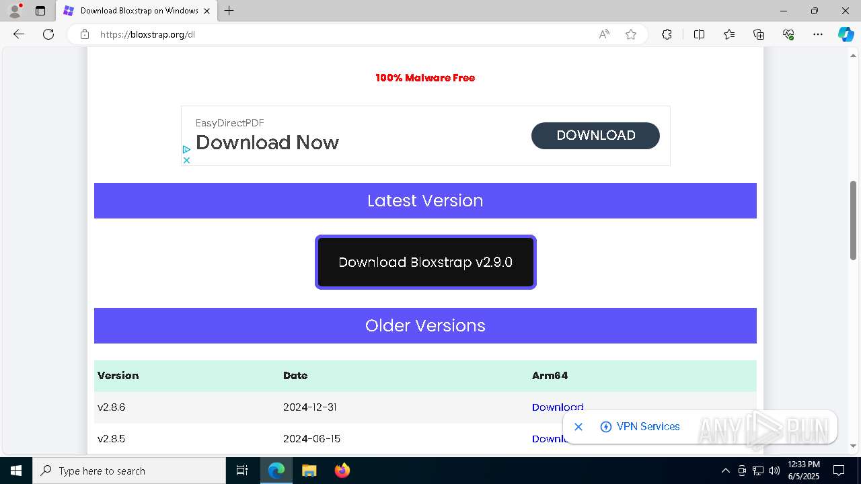This screenshot has width=861, height=484.
Task: Open Collections icon
Action: [759, 34]
